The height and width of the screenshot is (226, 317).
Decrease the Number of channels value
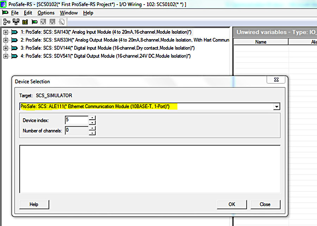click(92, 133)
